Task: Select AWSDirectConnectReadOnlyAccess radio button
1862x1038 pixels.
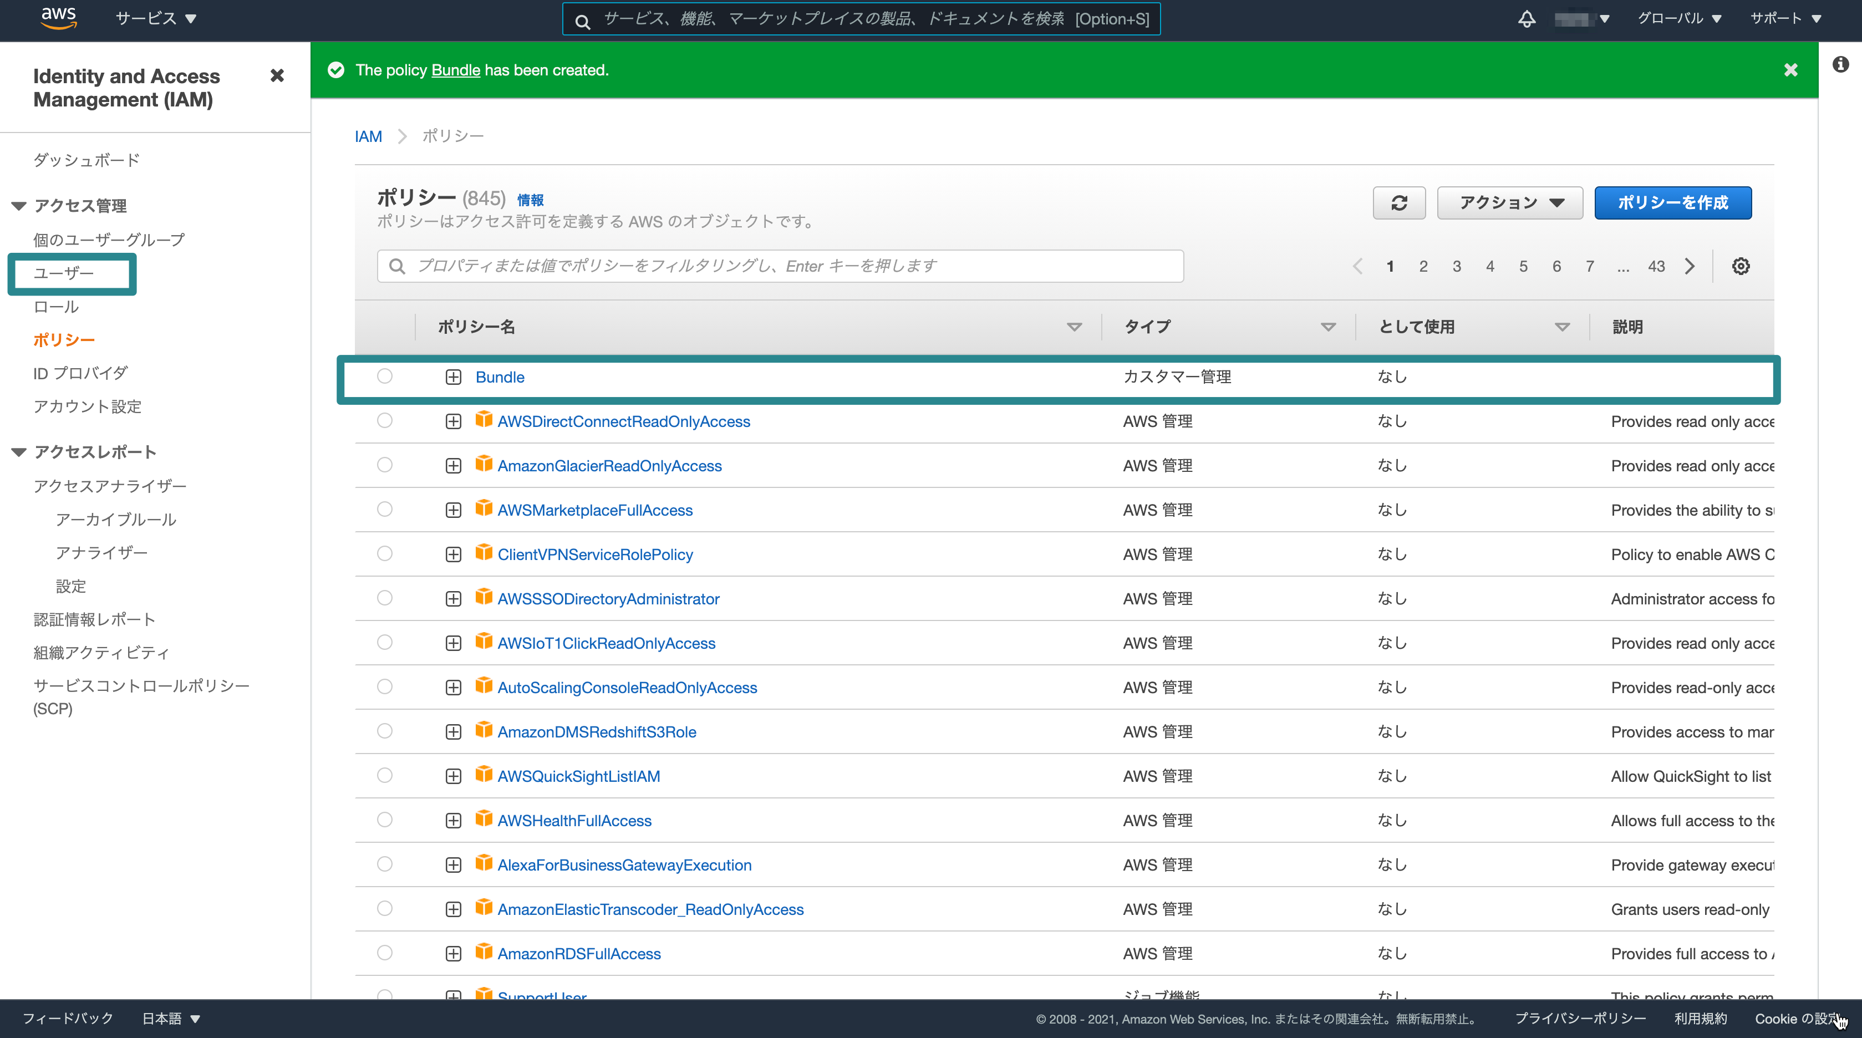Action: pos(385,420)
